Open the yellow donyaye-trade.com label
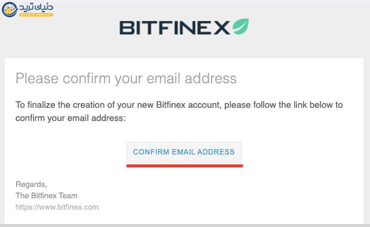Viewport: 370px width, 227px height. click(36, 14)
